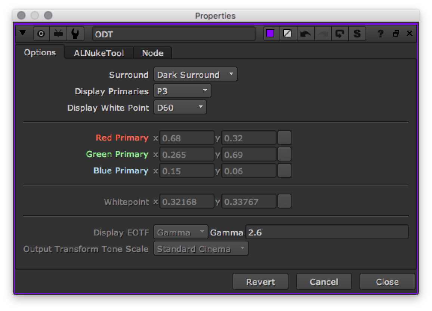Open the Display White Point dropdown

tap(180, 108)
